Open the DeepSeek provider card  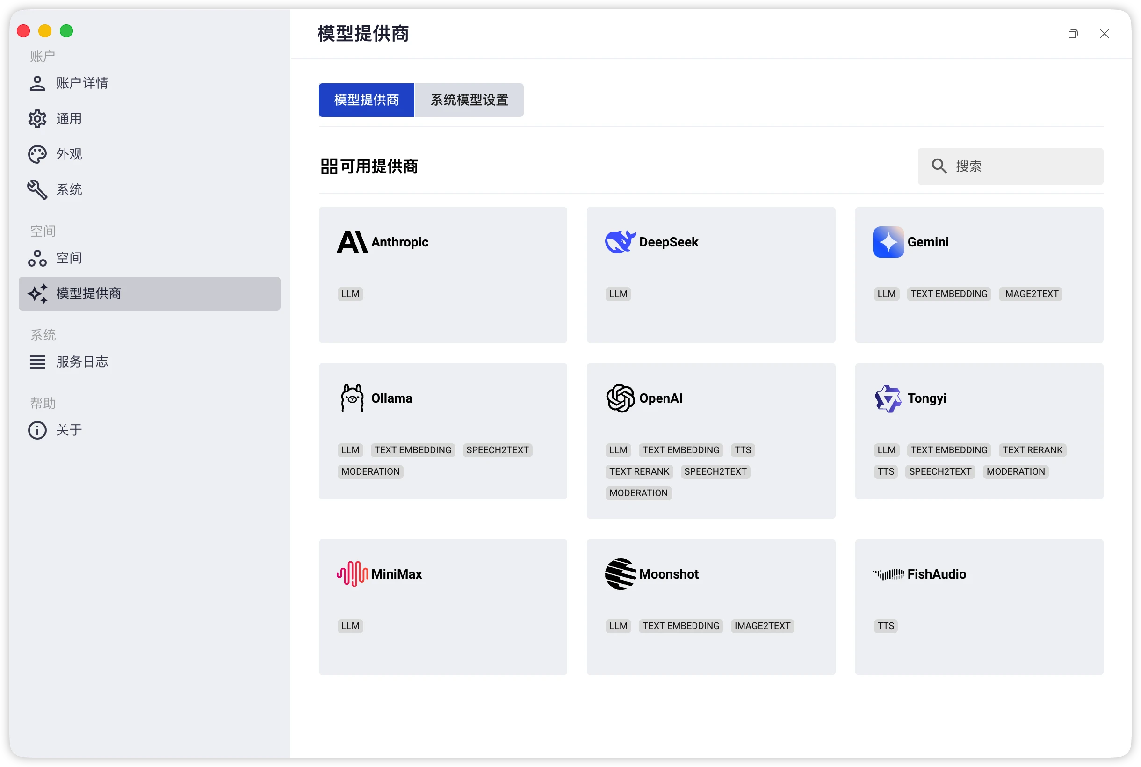click(x=711, y=275)
